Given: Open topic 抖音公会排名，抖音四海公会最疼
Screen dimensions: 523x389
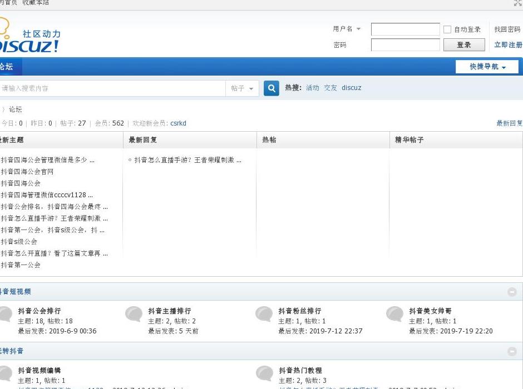Looking at the screenshot, I should 54,207.
